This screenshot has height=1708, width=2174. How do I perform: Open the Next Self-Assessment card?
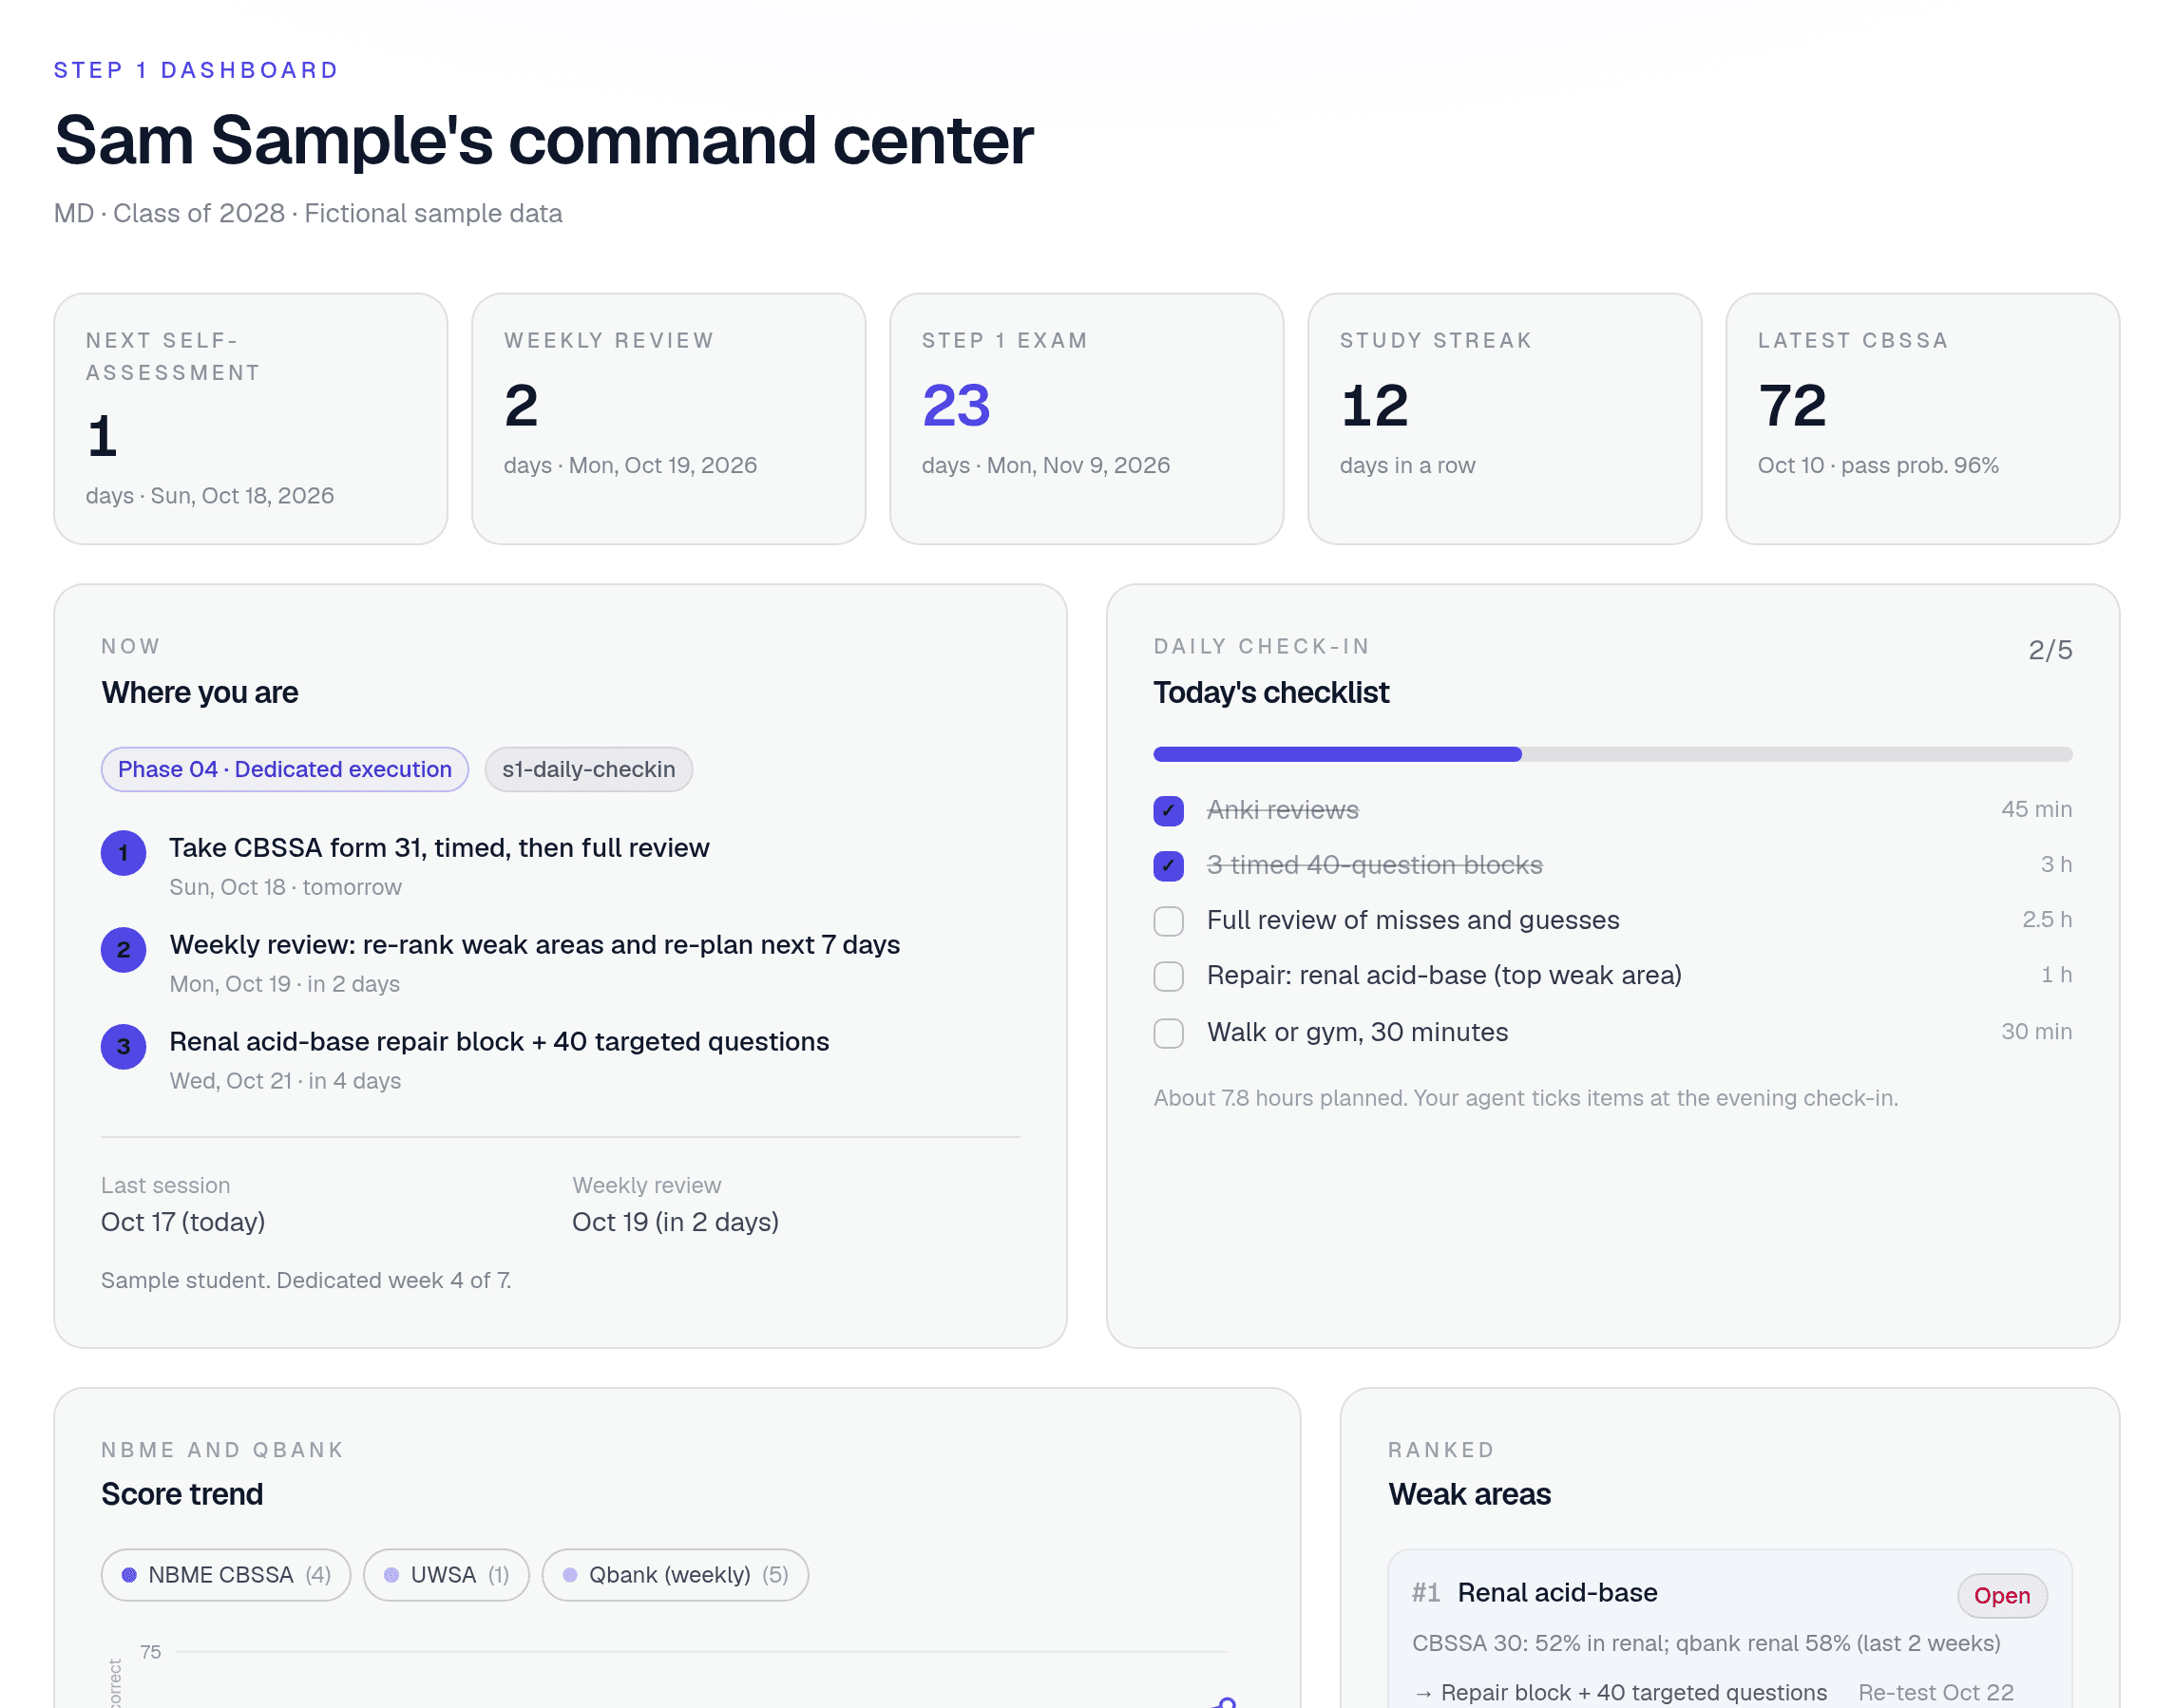[x=251, y=418]
